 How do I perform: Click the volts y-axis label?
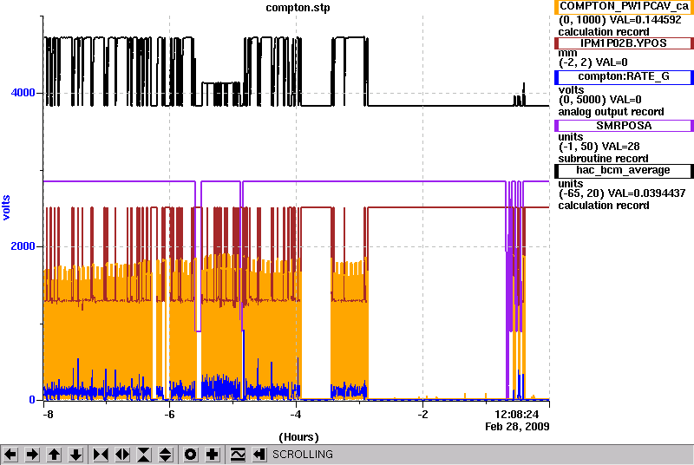click(x=6, y=207)
